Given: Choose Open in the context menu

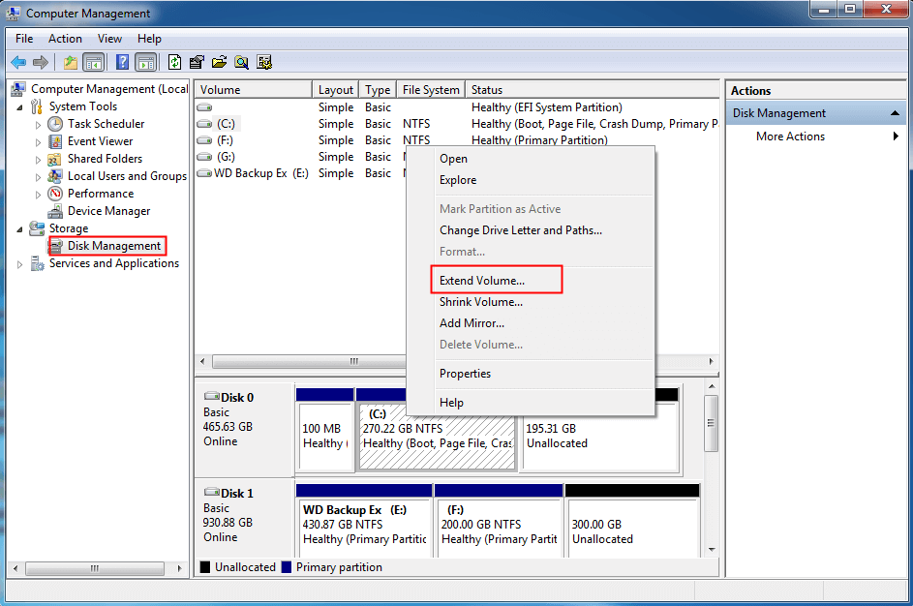Looking at the screenshot, I should point(530,159).
